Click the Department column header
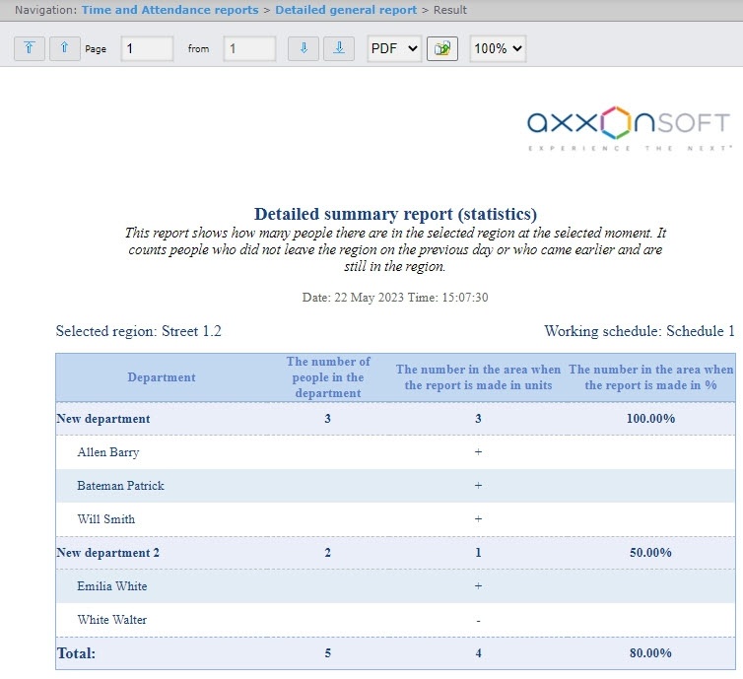The height and width of the screenshot is (679, 743). 162,377
